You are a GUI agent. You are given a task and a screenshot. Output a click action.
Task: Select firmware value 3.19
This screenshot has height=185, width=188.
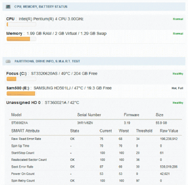127,123
